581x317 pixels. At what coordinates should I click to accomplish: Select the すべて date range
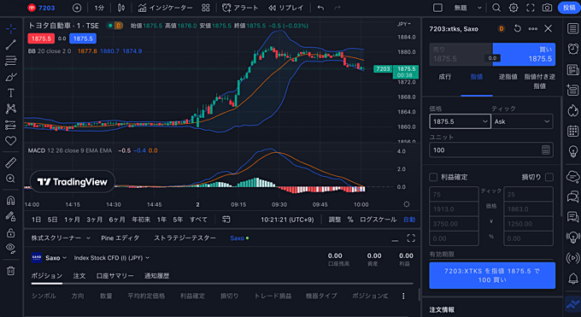tap(198, 220)
